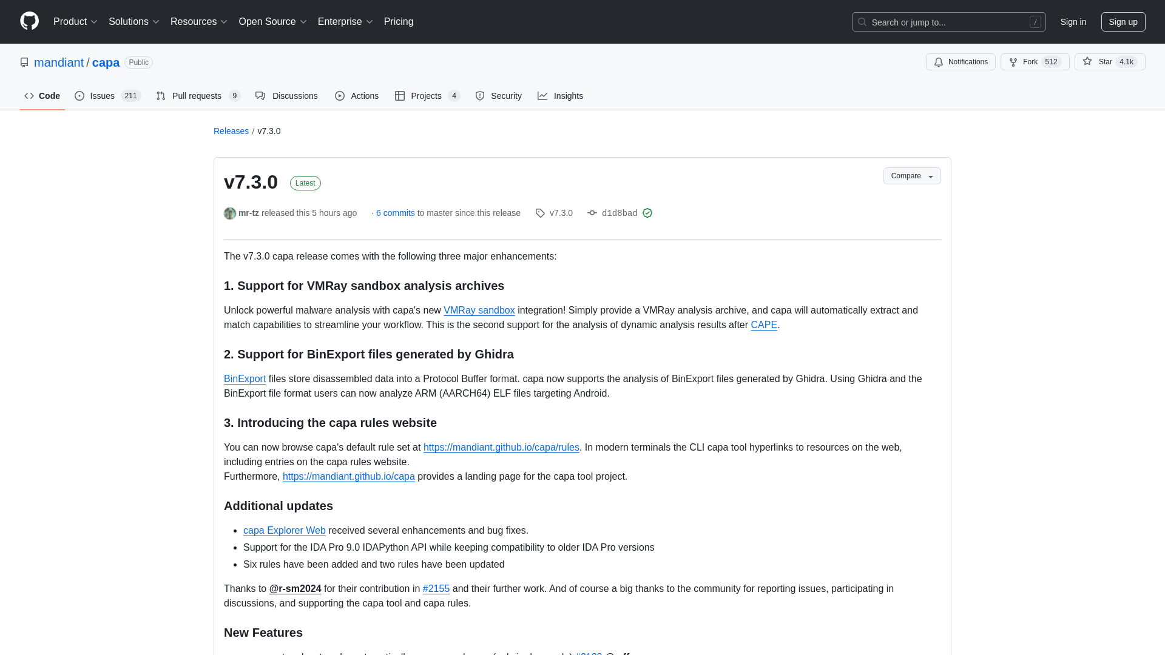Go to the Pricing page
This screenshot has width=1165, height=655.
(399, 21)
